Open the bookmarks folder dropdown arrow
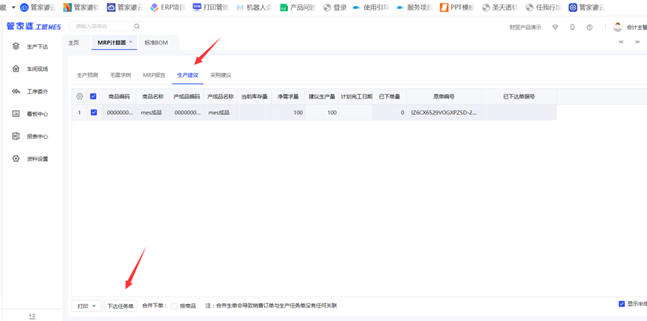The image size is (647, 321). (x=13, y=7)
